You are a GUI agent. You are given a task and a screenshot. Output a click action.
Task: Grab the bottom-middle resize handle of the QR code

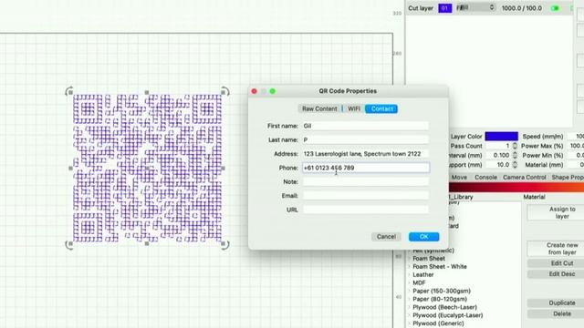click(147, 243)
